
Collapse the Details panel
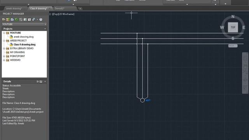(x=45, y=81)
